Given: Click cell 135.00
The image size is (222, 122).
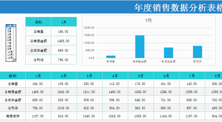Looking at the screenshot, I should click(64, 84).
